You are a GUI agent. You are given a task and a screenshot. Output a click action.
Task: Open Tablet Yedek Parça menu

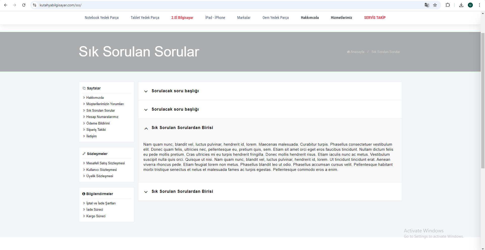point(145,18)
